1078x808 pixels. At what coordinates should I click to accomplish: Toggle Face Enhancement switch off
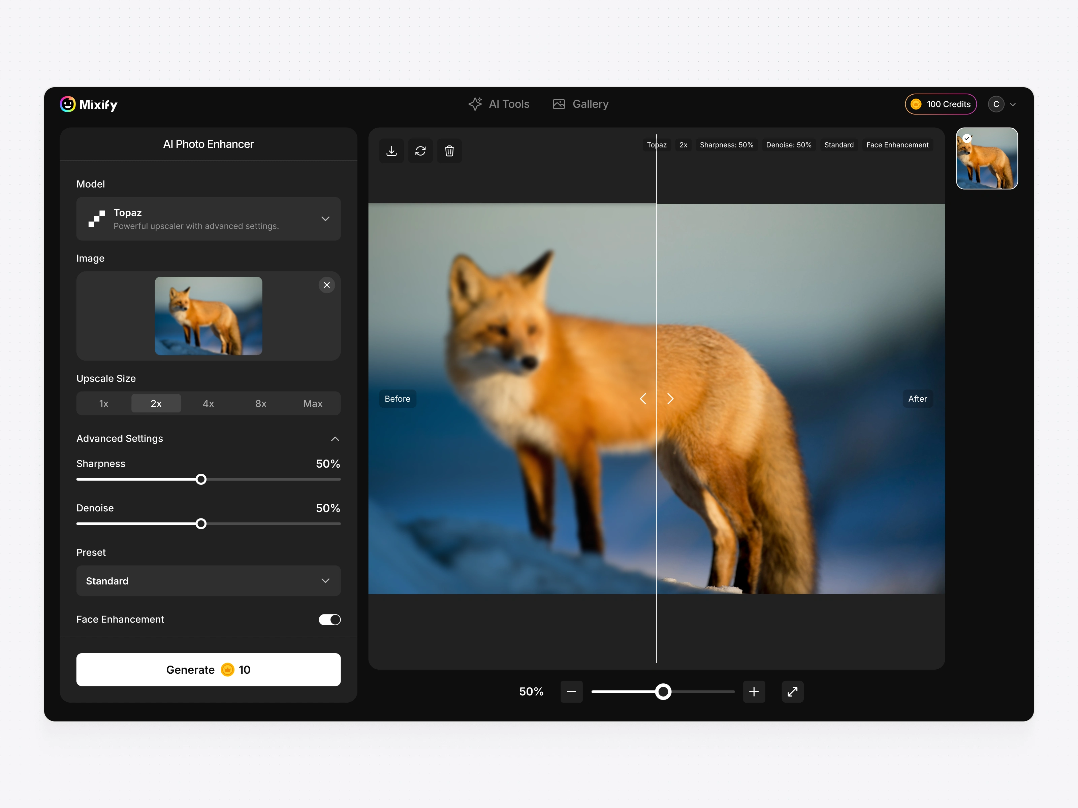pos(329,619)
